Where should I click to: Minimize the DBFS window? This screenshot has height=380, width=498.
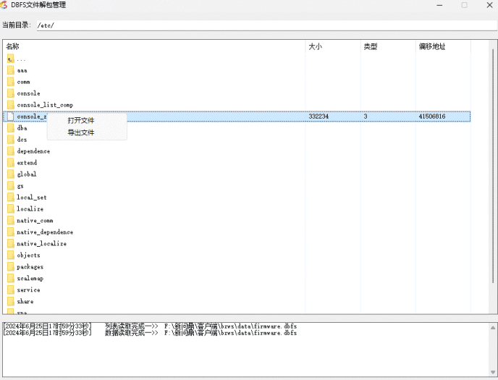click(439, 5)
